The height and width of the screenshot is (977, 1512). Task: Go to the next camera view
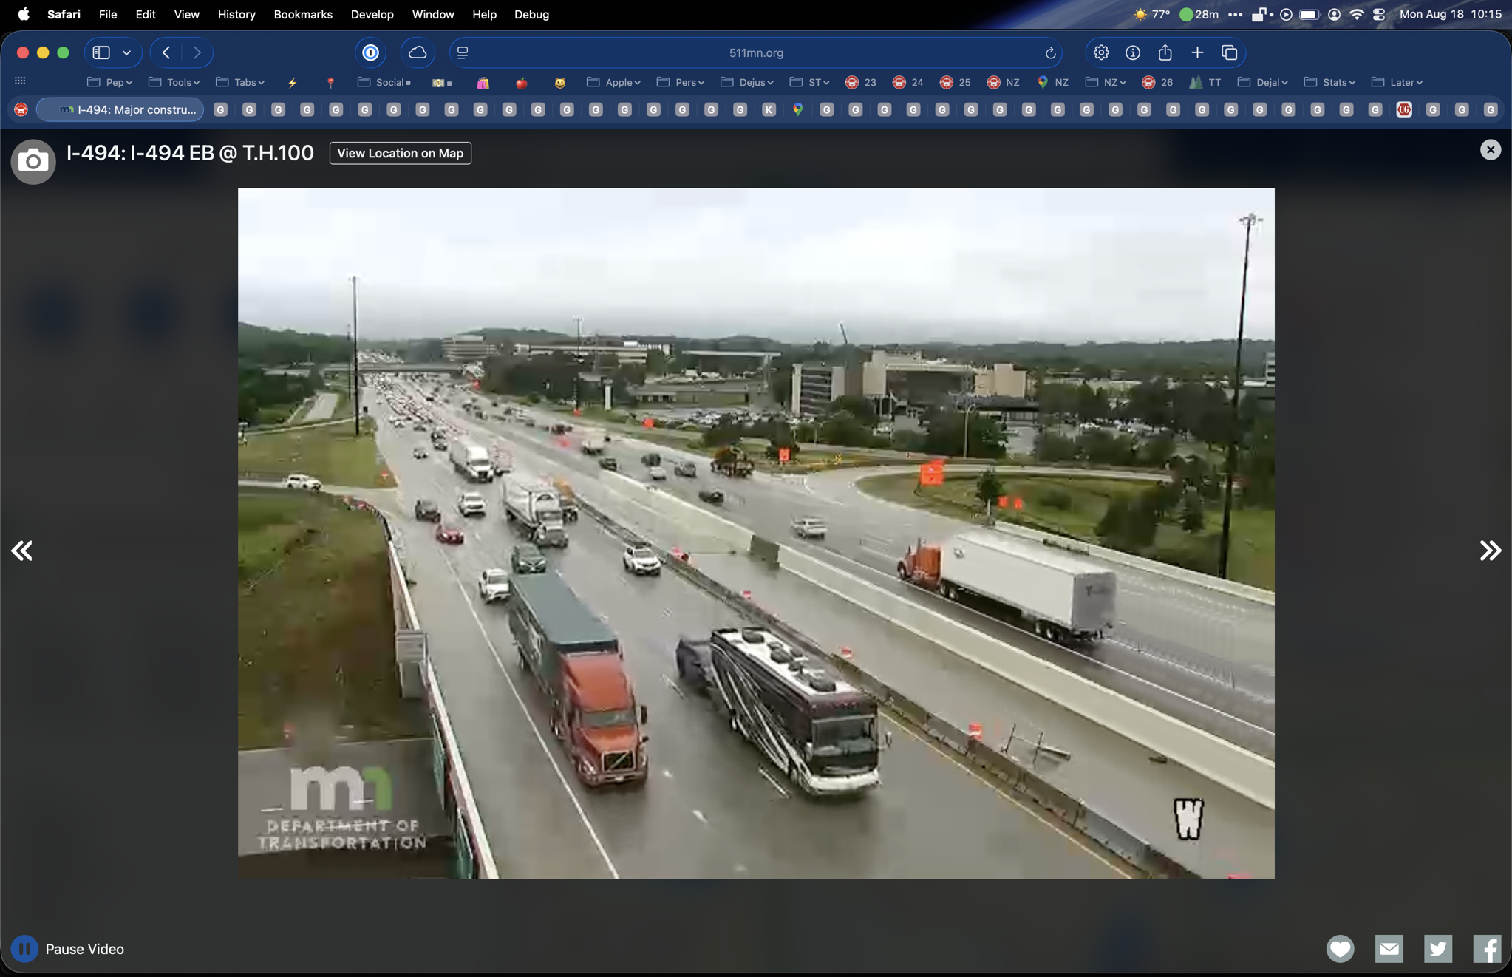click(1490, 551)
